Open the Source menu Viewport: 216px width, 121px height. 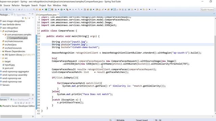(7, 5)
